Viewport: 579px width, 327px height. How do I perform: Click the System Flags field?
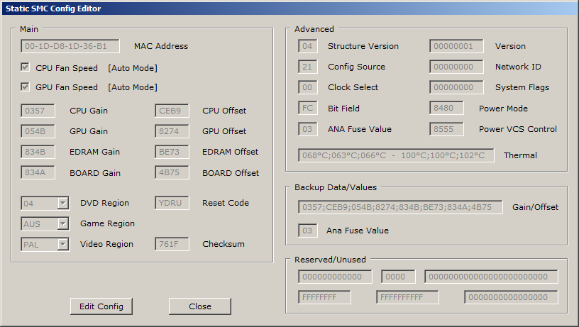456,87
